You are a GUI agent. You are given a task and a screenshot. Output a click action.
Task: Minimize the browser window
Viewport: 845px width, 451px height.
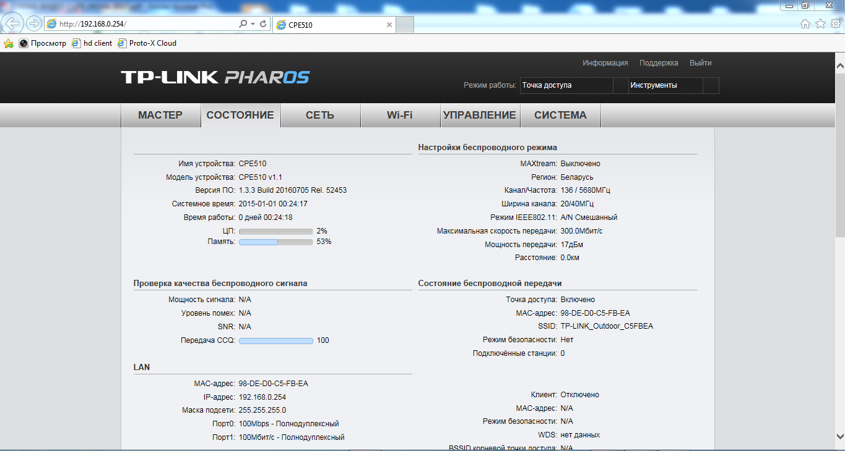789,5
